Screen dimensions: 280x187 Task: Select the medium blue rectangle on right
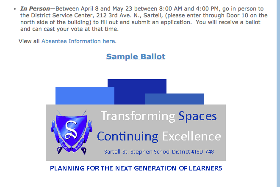point(175,99)
